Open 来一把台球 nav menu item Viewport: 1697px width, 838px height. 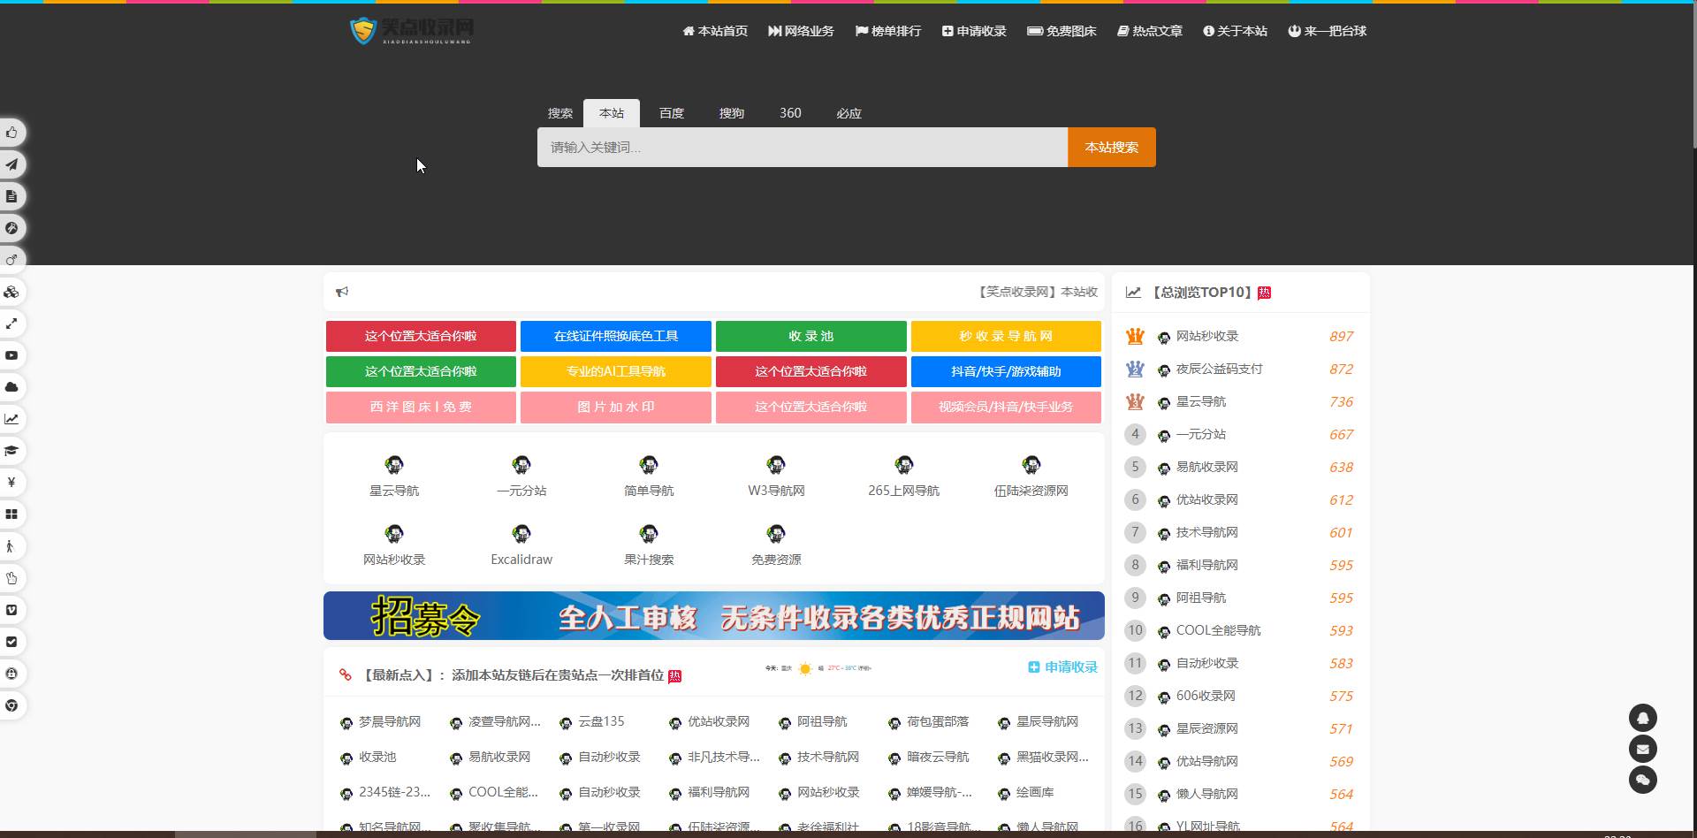(x=1327, y=31)
